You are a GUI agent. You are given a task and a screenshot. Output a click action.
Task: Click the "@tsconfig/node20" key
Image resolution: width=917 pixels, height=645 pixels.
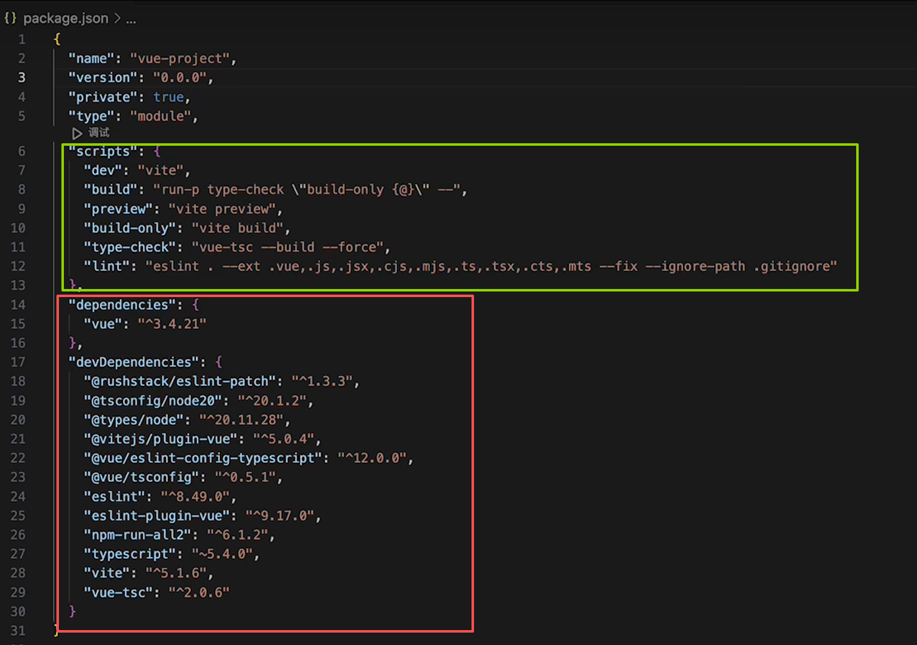(153, 401)
